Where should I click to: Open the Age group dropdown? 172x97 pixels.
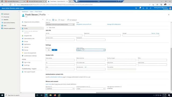point(60,89)
